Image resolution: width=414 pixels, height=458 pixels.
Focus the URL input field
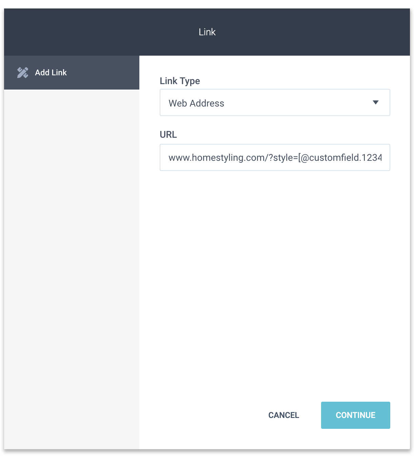click(x=275, y=157)
